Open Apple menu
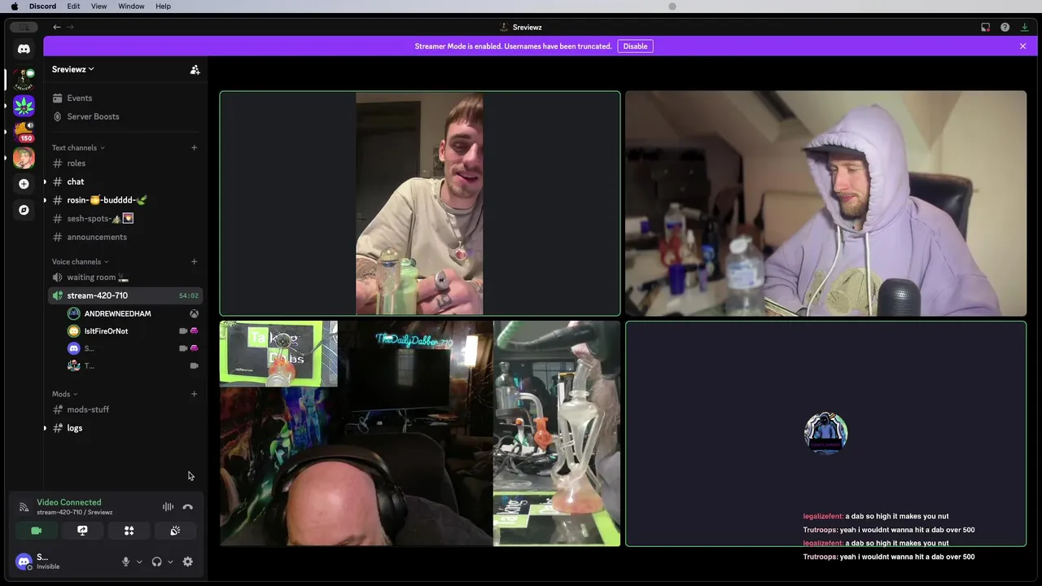This screenshot has width=1042, height=586. pyautogui.click(x=14, y=7)
